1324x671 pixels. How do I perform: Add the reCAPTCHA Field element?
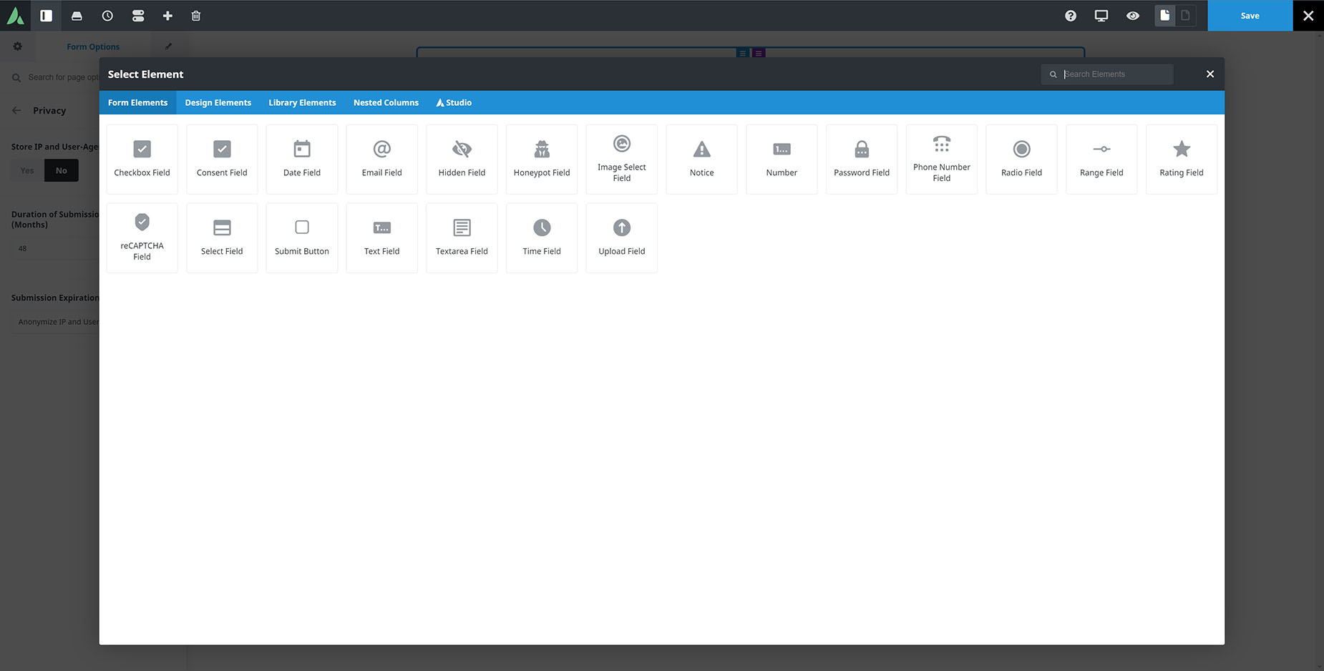click(142, 237)
